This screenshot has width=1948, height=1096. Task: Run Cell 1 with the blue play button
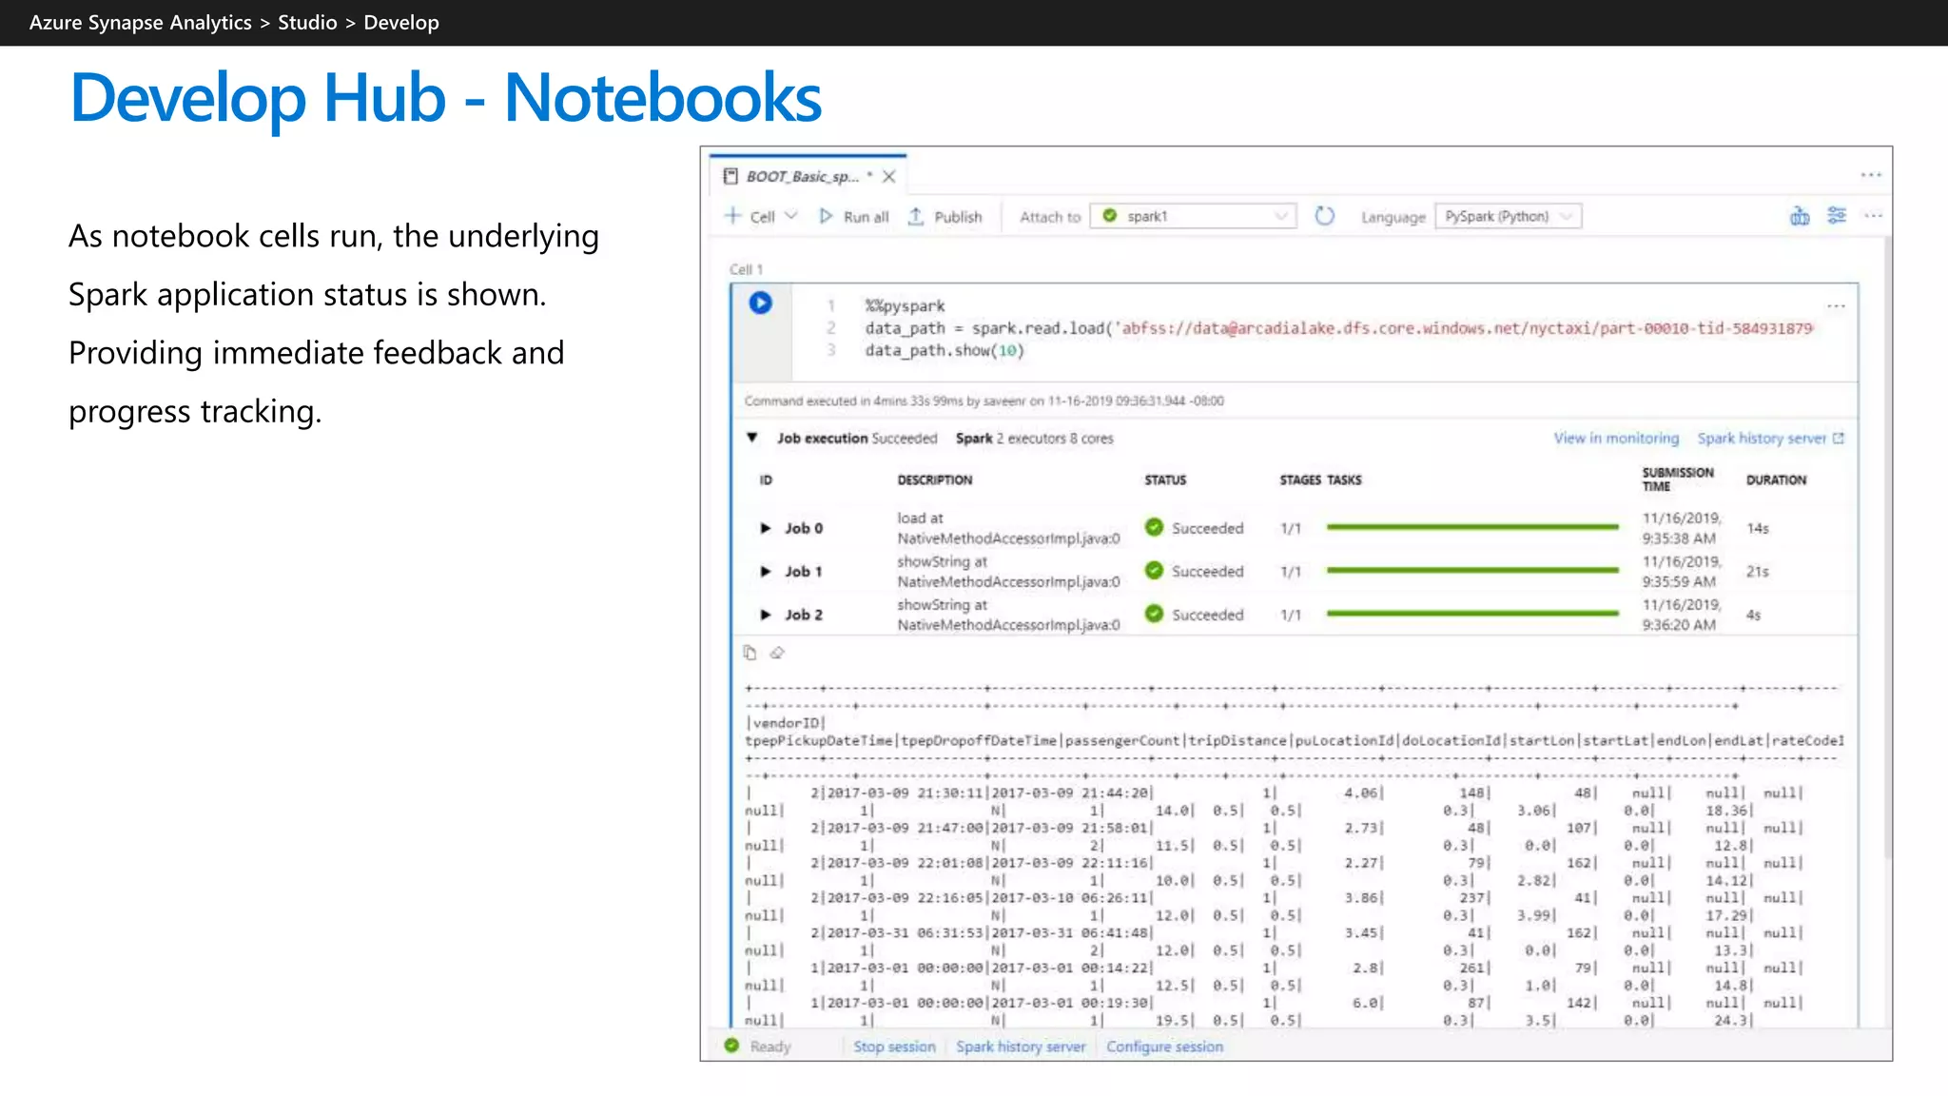click(760, 303)
